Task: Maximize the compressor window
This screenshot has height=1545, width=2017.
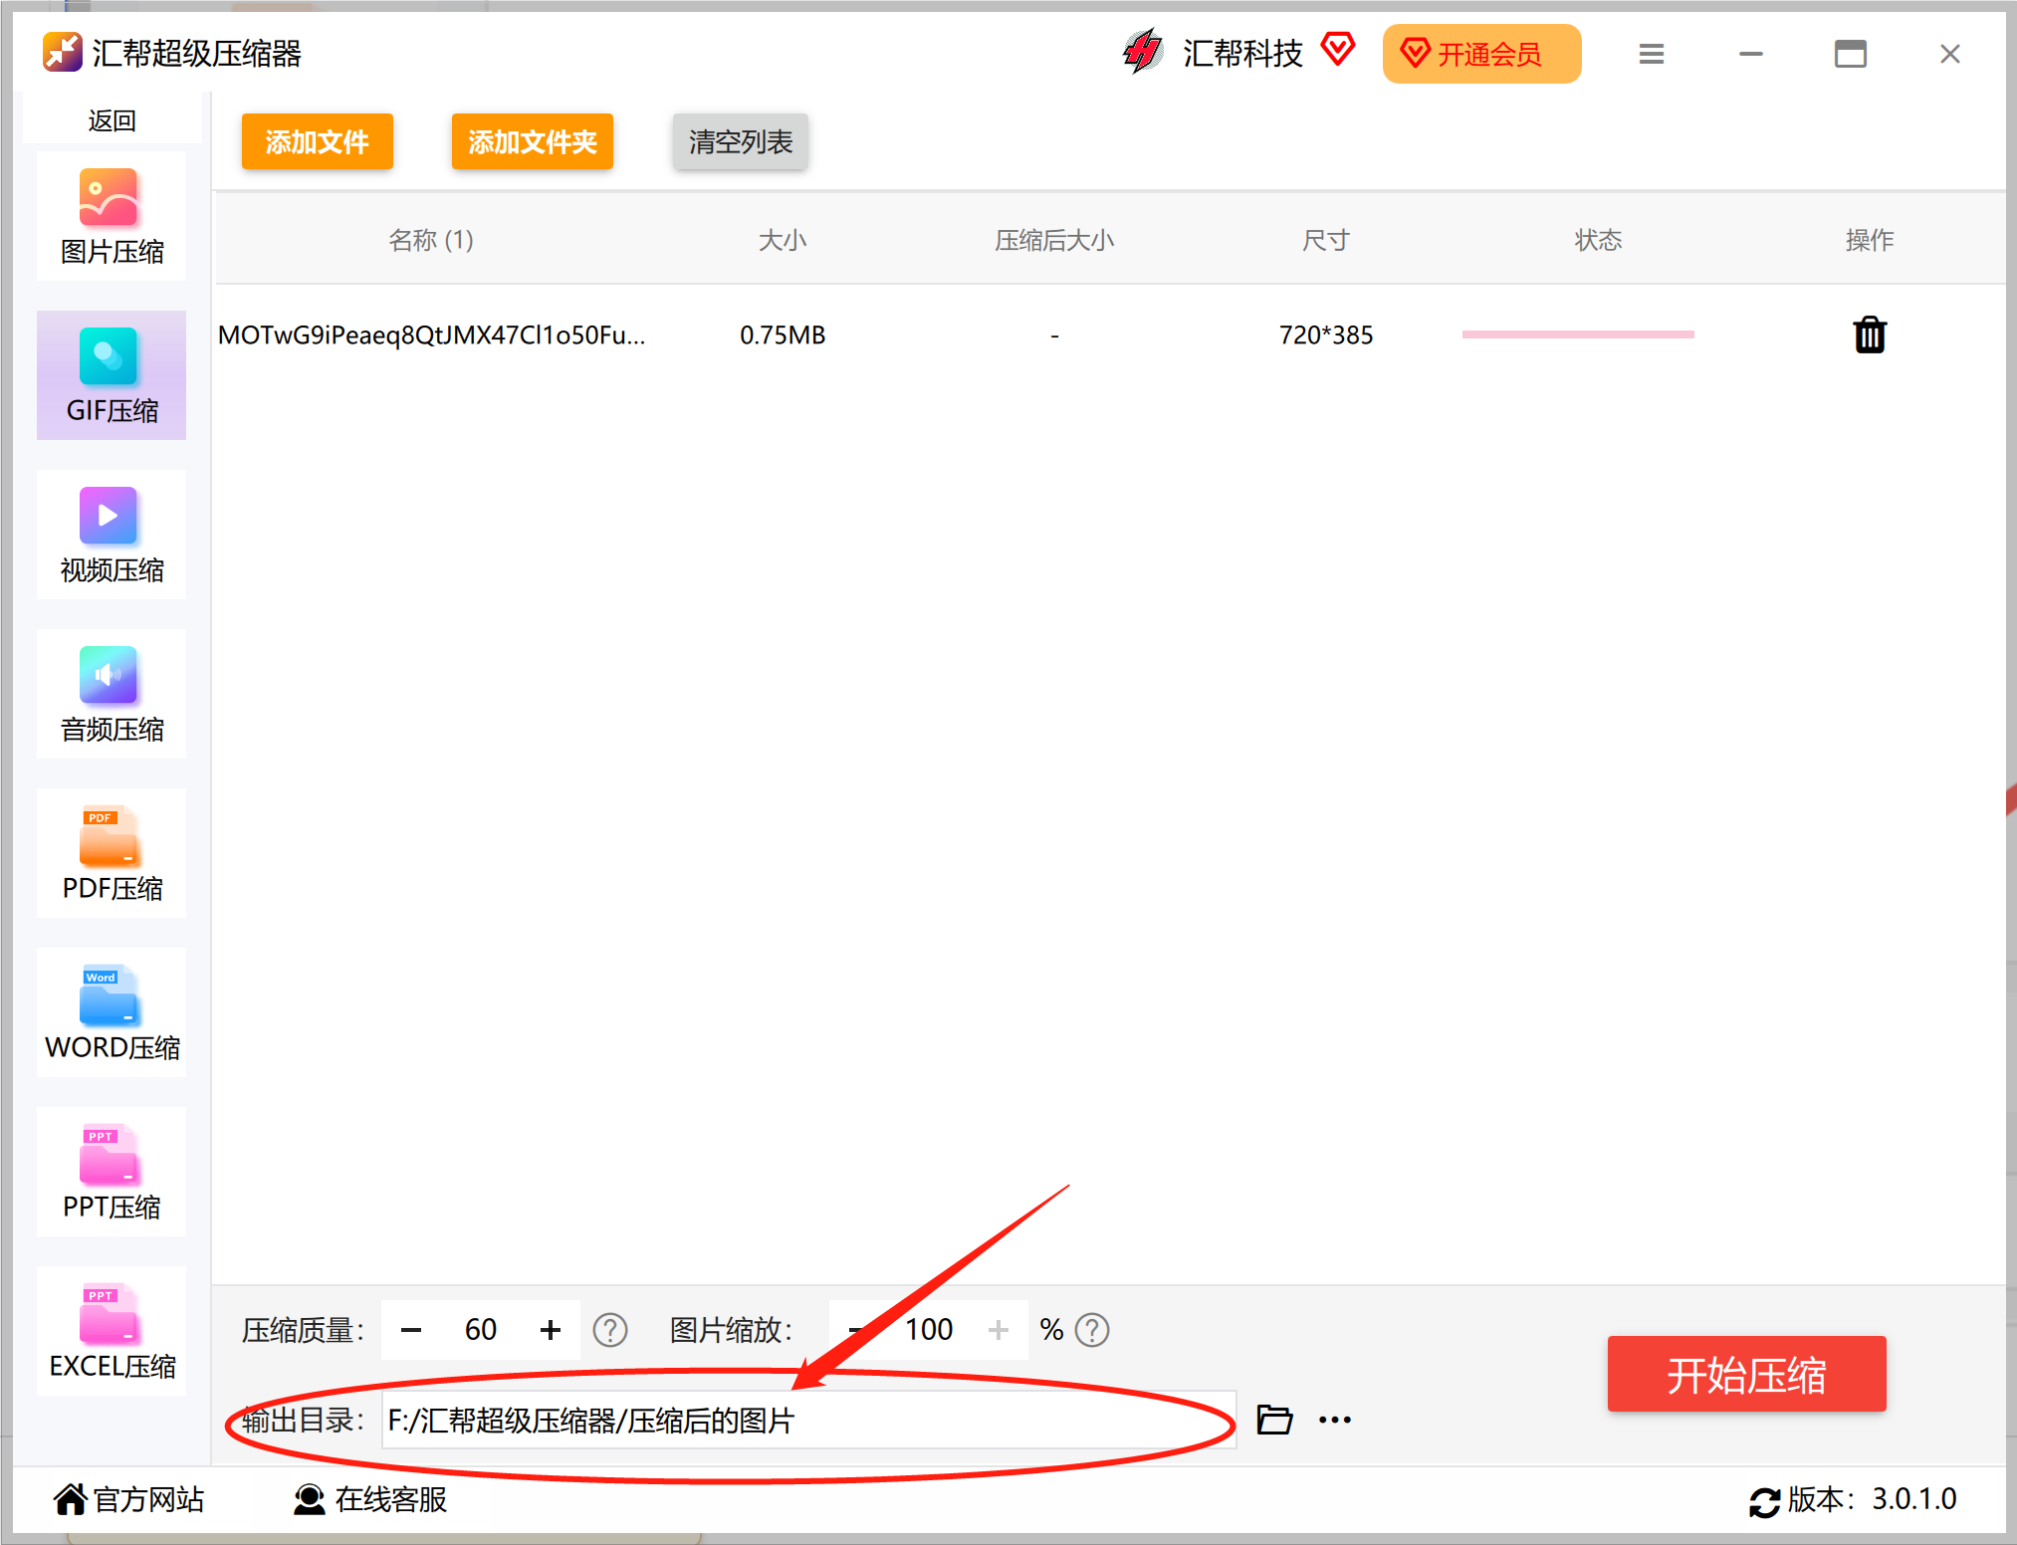Action: pos(1851,54)
